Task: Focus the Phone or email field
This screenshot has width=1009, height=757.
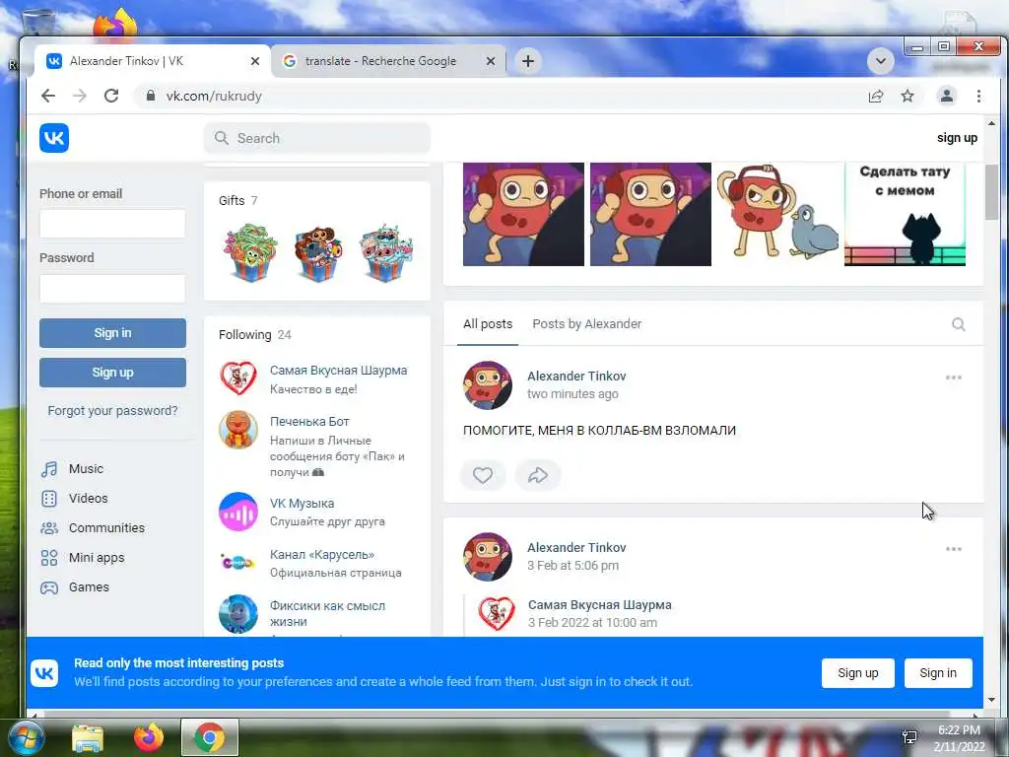Action: [112, 224]
